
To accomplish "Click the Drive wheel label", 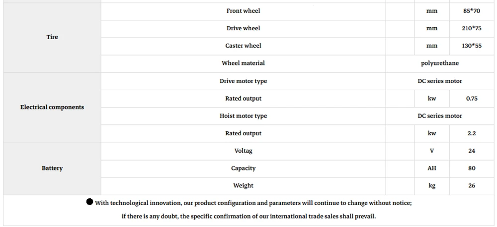I will (243, 28).
